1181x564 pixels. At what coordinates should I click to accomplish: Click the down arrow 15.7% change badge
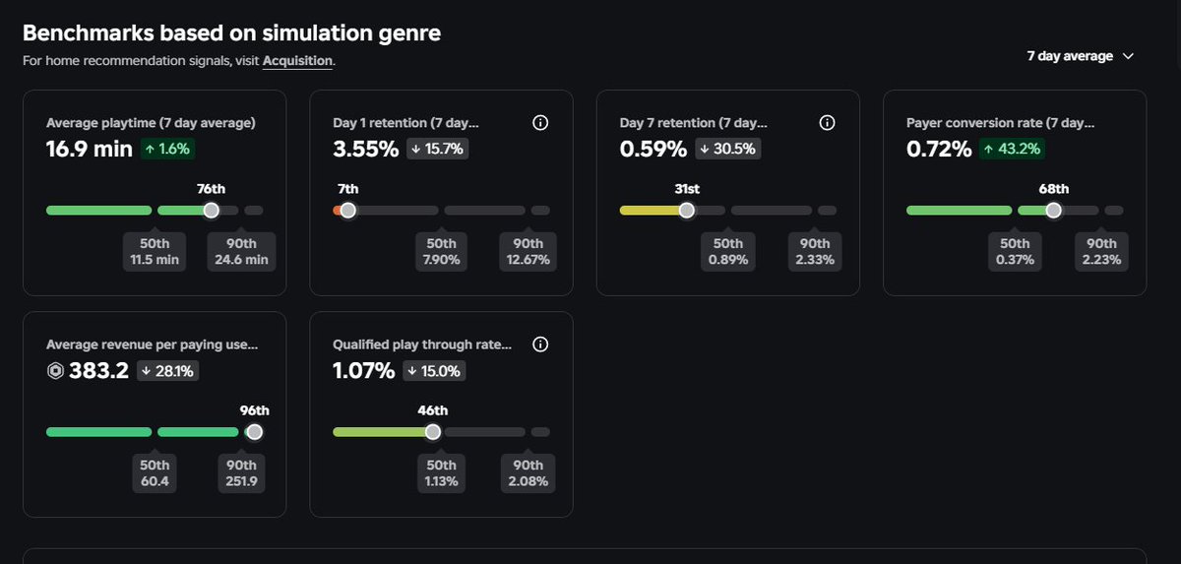click(439, 150)
